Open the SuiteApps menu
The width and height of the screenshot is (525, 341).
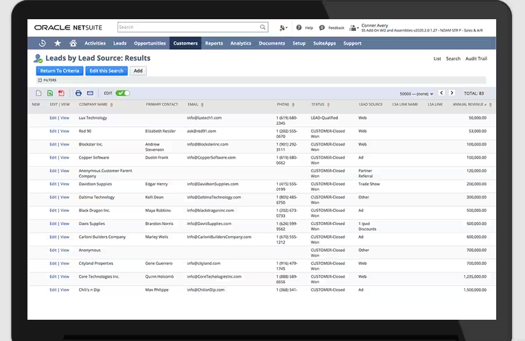(325, 43)
